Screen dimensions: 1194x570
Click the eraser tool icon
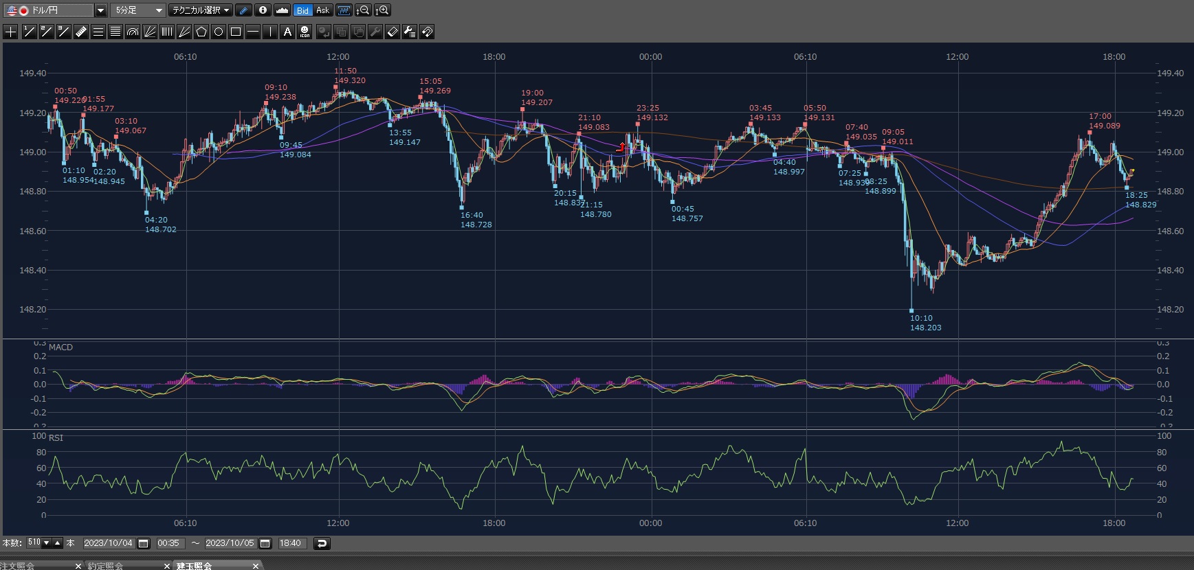393,32
